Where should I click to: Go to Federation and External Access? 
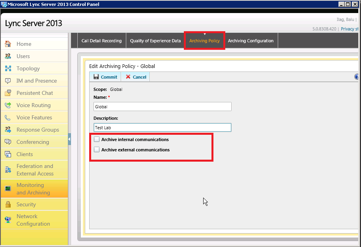34,170
